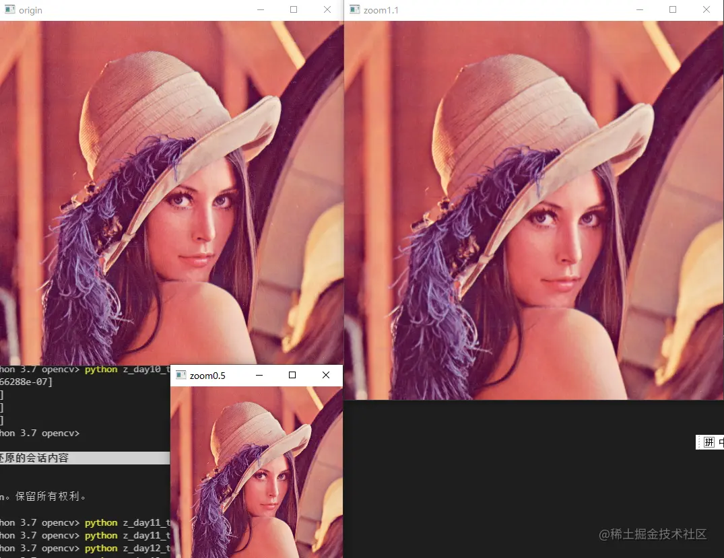Close the zoom0.5 window
724x558 pixels.
326,375
